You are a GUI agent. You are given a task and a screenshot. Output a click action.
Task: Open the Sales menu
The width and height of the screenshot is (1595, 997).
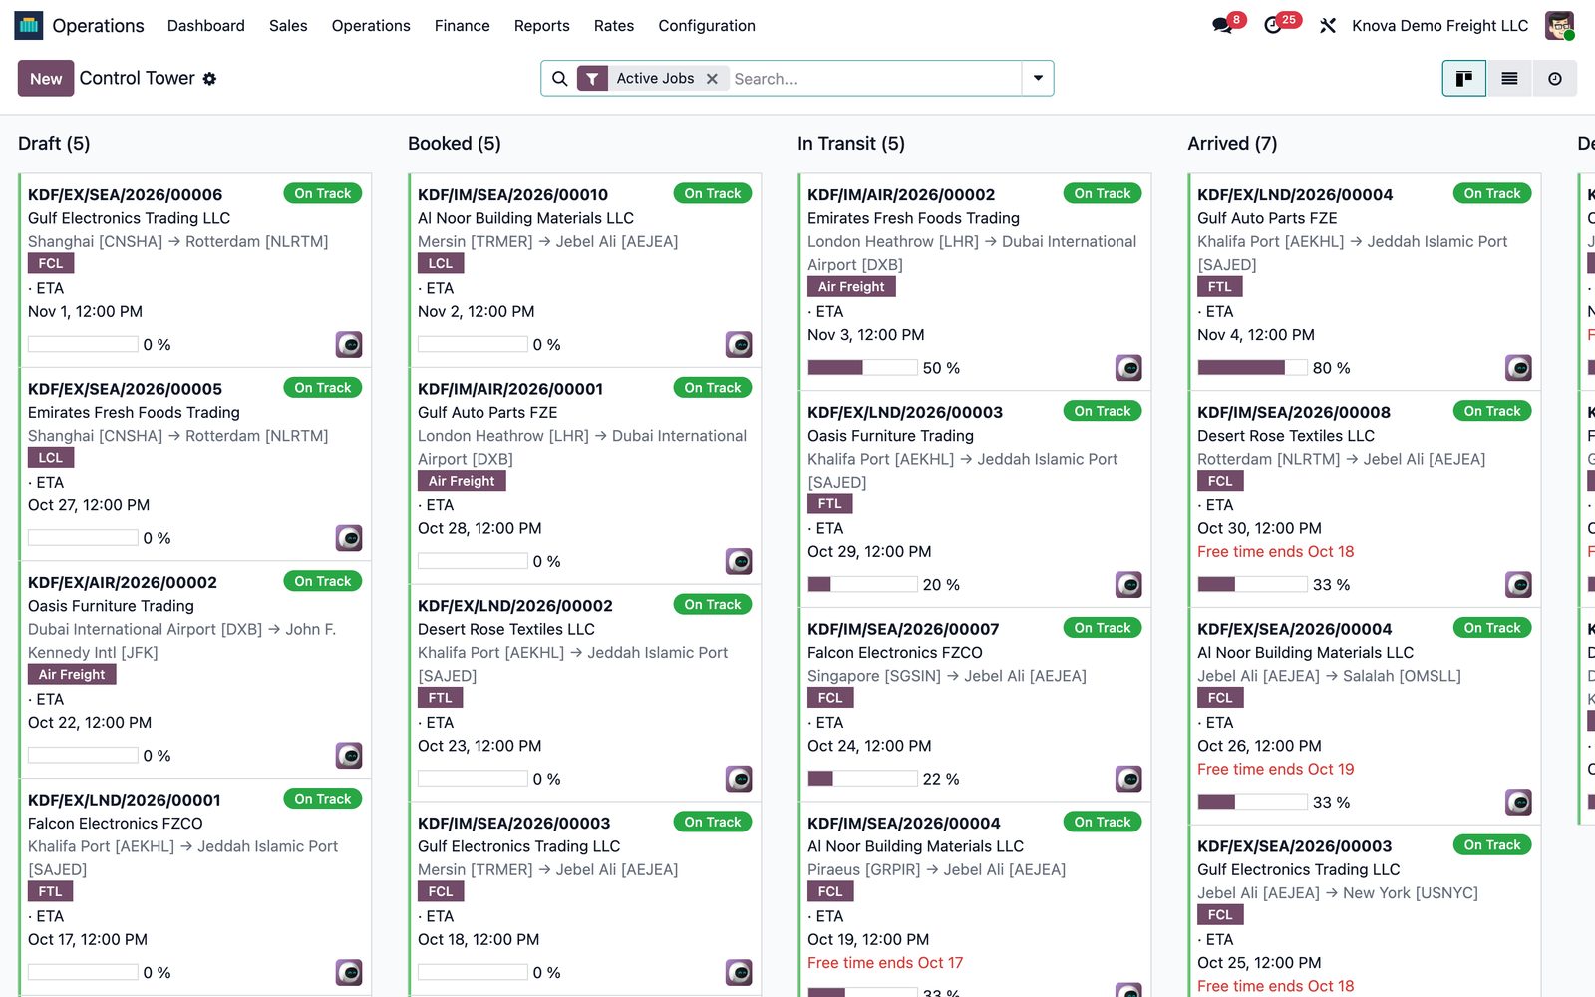pos(288,26)
